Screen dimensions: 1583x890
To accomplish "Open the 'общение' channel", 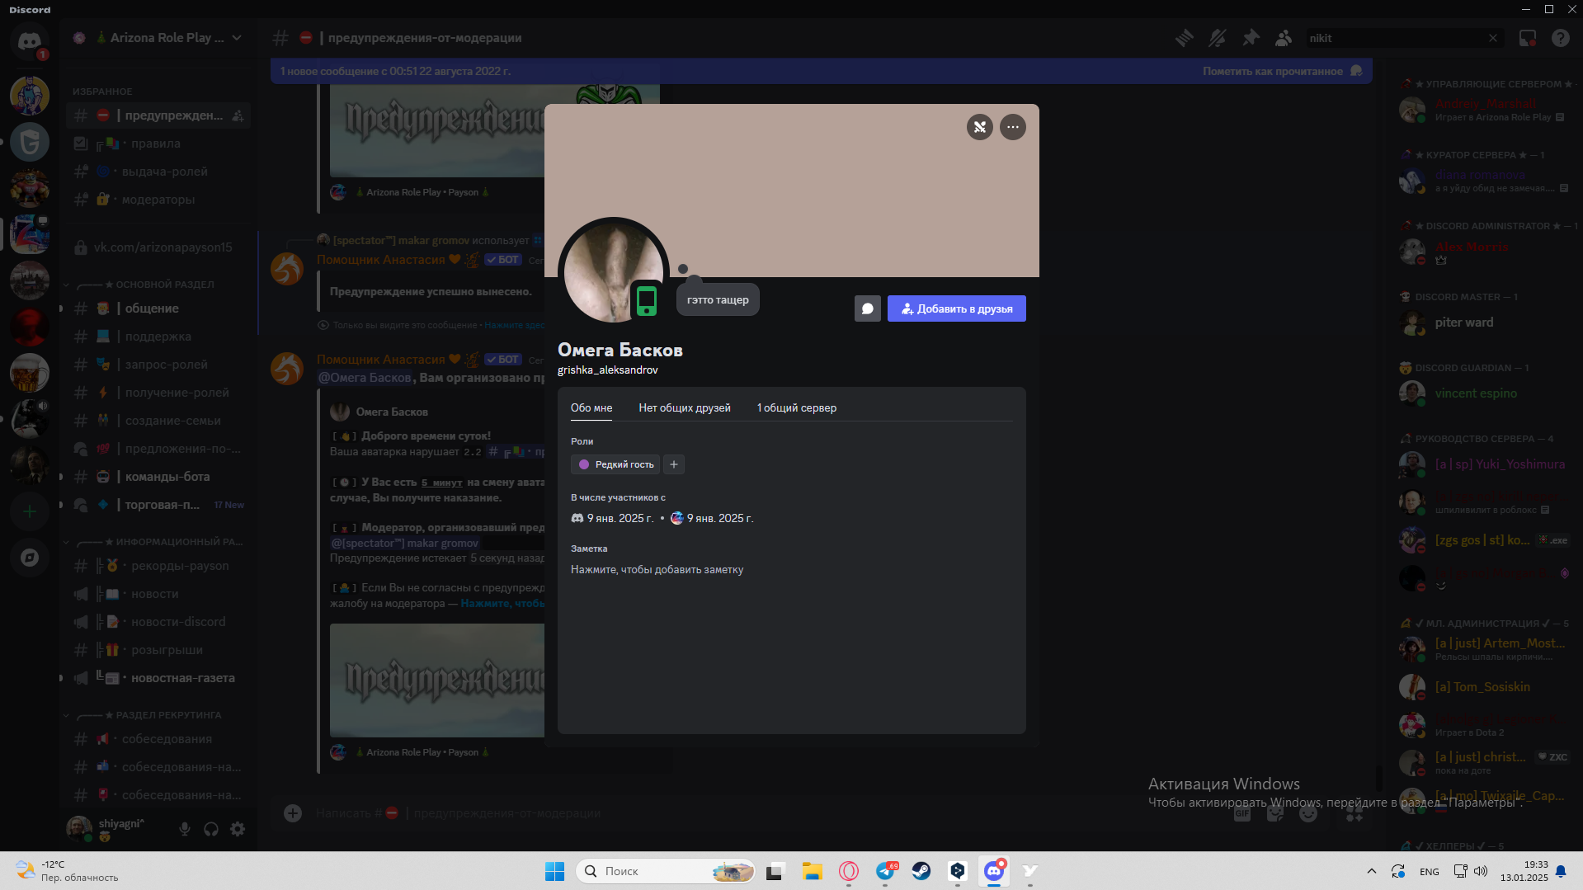I will pos(158,308).
